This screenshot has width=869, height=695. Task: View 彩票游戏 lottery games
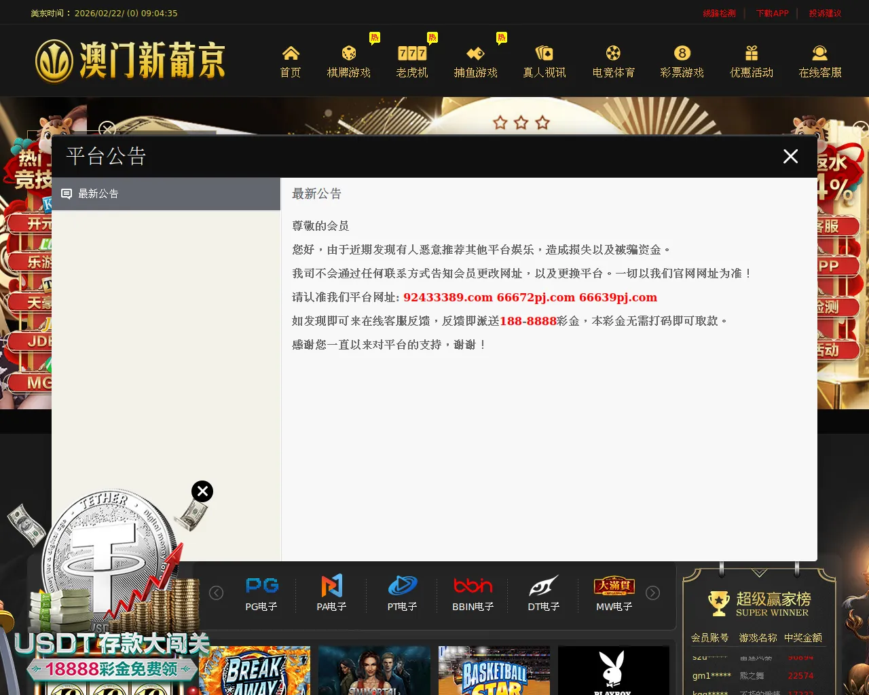tap(682, 61)
